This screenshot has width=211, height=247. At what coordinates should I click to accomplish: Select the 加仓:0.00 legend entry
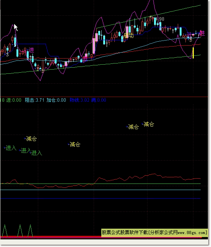click(56, 100)
